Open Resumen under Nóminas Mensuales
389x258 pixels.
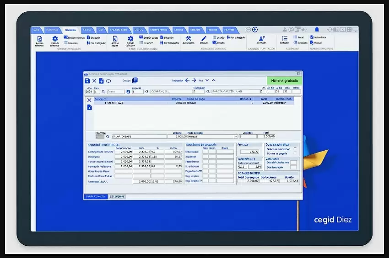pyautogui.click(x=70, y=43)
